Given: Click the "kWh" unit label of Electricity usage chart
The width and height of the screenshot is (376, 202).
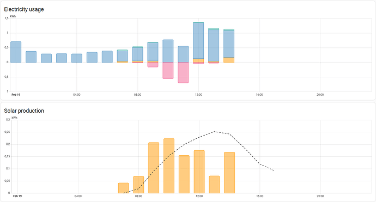Looking at the screenshot, I should coord(13,16).
